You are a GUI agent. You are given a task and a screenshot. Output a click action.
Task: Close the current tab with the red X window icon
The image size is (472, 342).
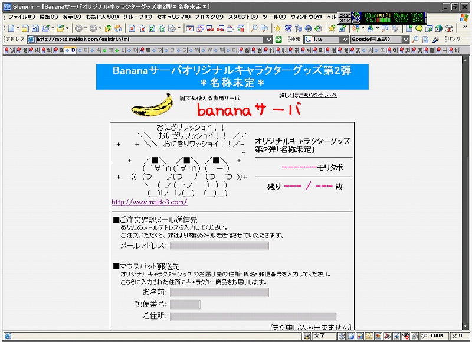point(189,28)
